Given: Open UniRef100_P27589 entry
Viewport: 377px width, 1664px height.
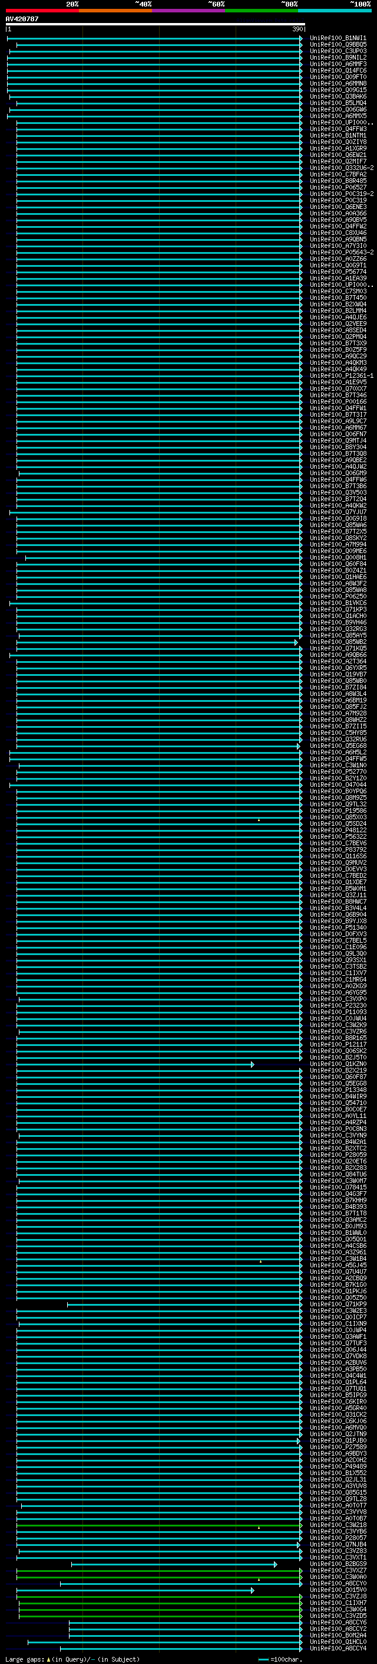Looking at the screenshot, I should point(338,1447).
